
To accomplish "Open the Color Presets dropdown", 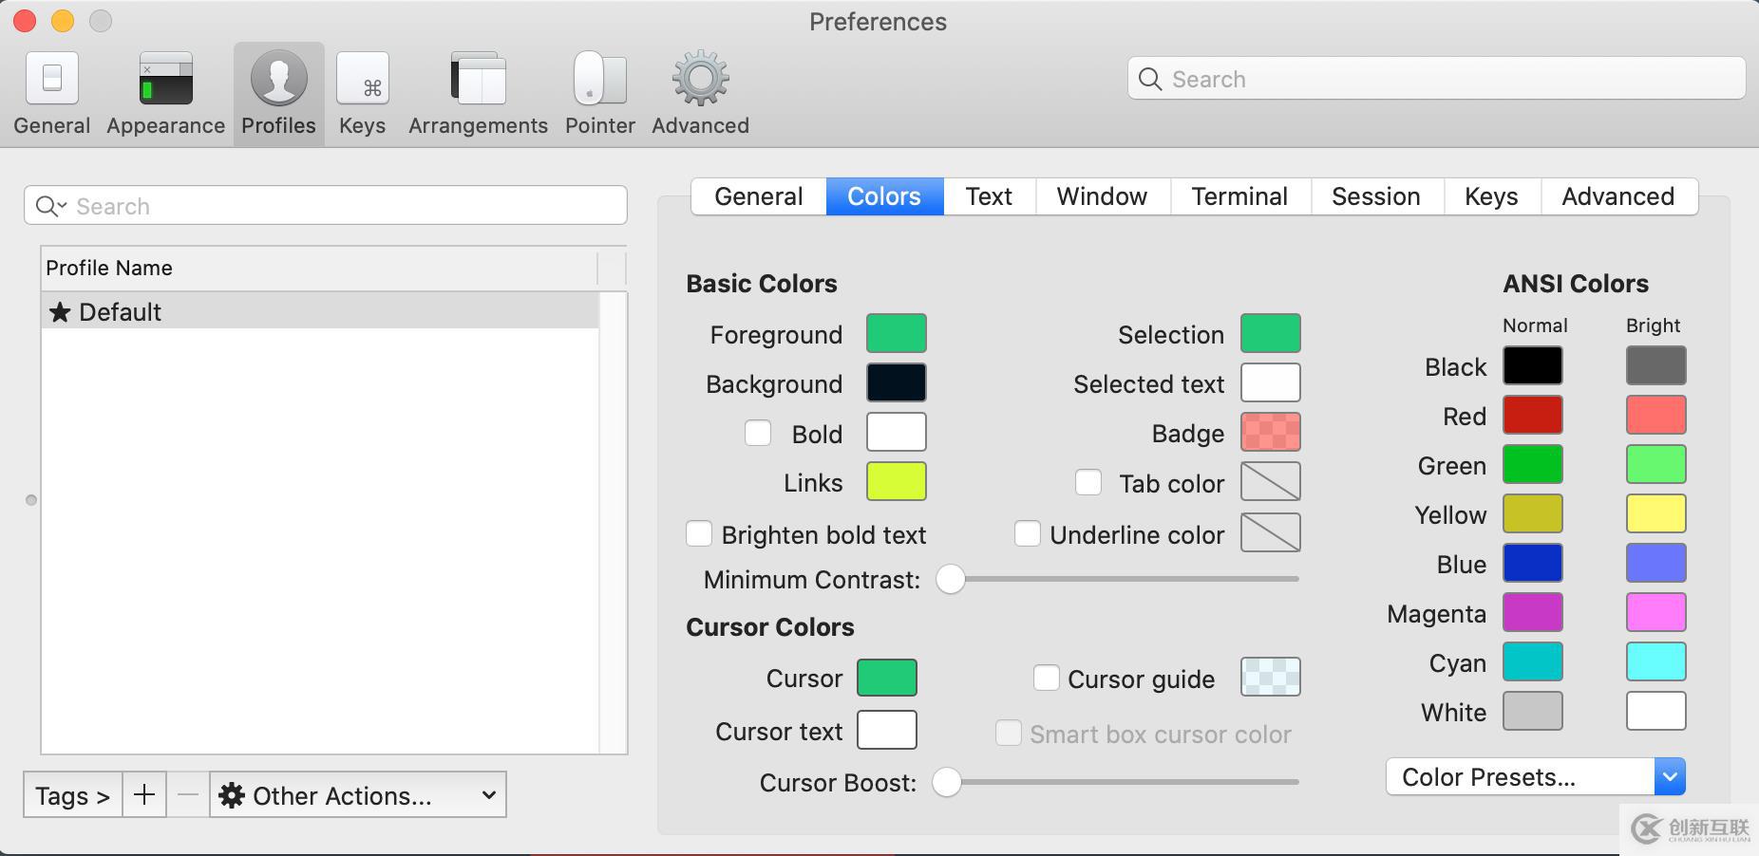I will [x=1670, y=776].
